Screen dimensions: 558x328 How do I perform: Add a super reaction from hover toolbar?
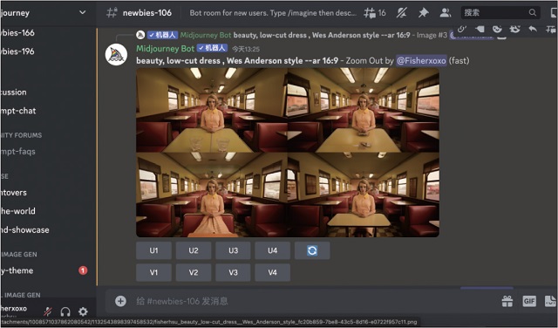pos(514,29)
